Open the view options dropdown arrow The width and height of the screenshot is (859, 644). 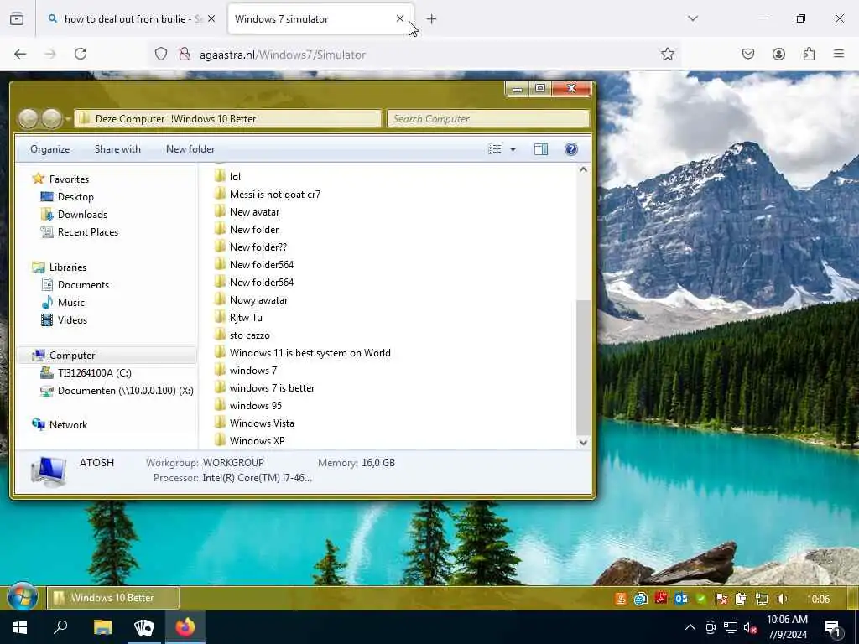tap(513, 149)
